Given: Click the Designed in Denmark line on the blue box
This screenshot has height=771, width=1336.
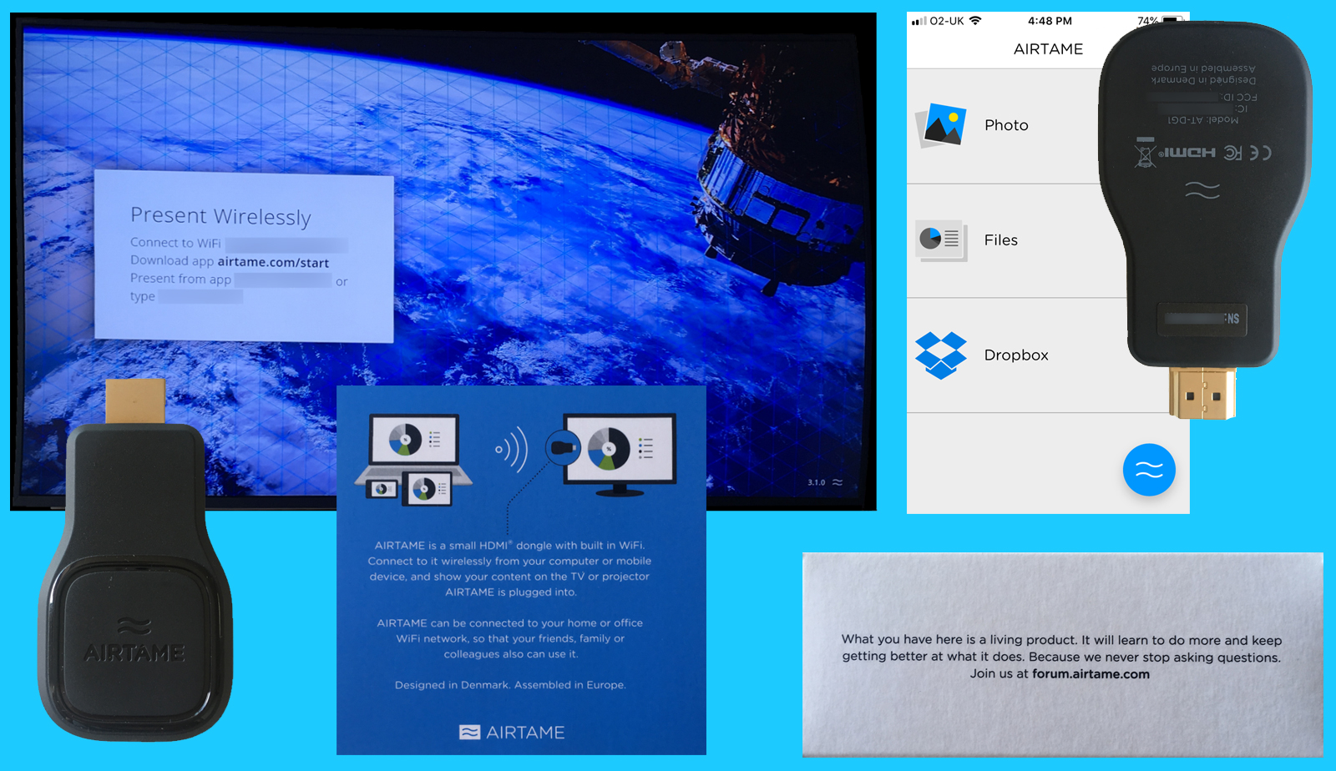Looking at the screenshot, I should pos(510,685).
